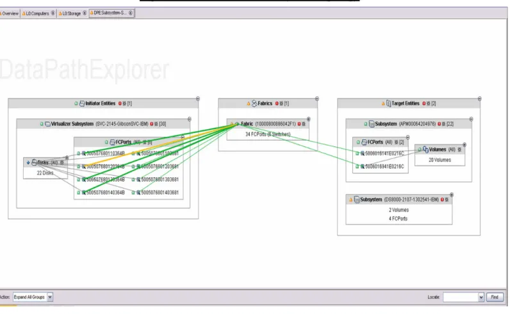This screenshot has height=314, width=510.
Task: Select FC port 5005076801303681
Action: pyautogui.click(x=160, y=180)
